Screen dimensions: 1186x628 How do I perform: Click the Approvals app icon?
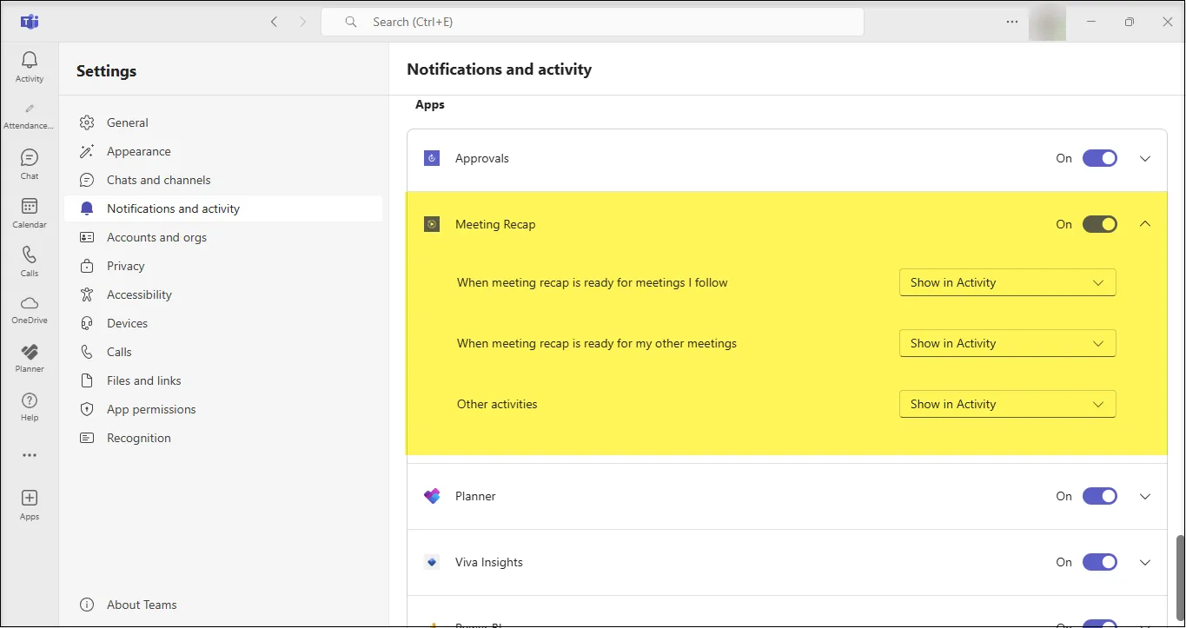click(x=432, y=158)
